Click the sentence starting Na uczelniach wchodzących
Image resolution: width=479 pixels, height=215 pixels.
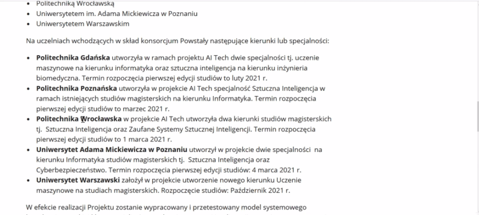177,41
